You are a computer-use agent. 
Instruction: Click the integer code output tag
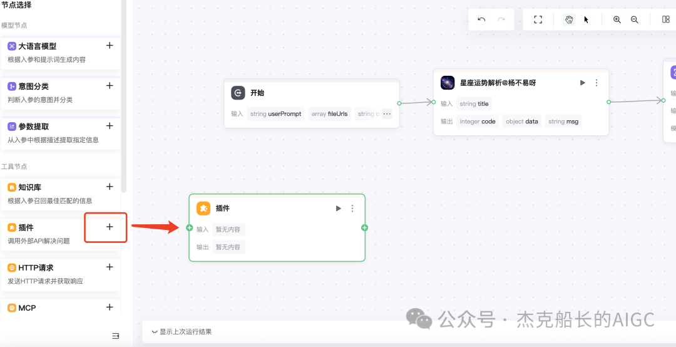(x=477, y=122)
